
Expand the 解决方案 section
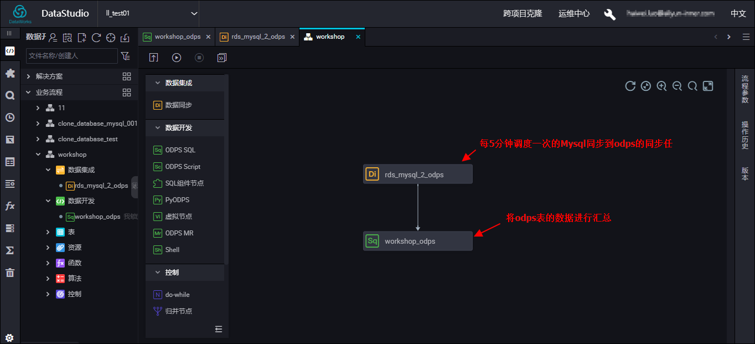(28, 76)
